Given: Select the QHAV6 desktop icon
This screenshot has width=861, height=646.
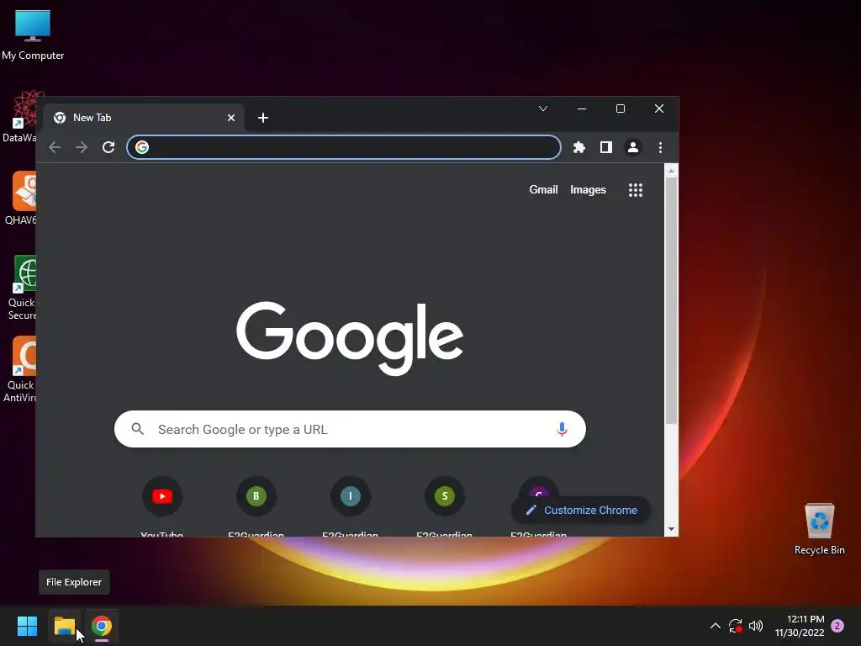Looking at the screenshot, I should [21, 198].
